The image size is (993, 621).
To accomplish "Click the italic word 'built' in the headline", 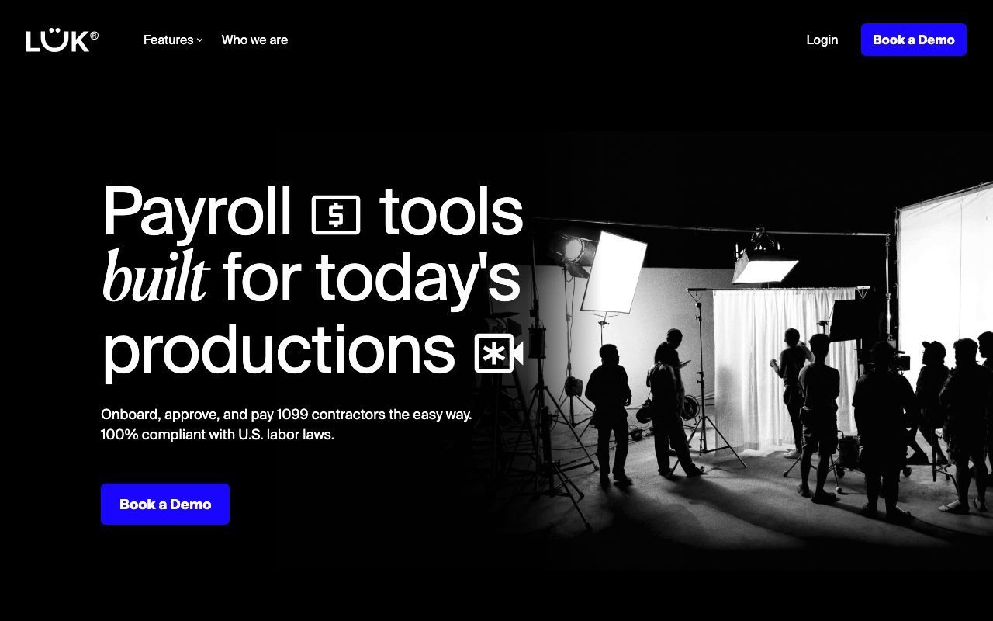I will point(156,277).
